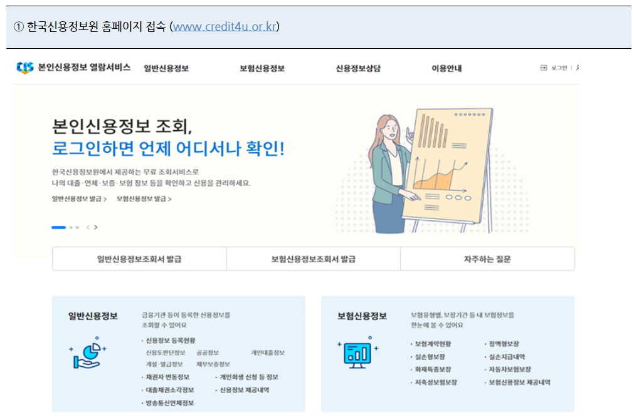Image resolution: width=634 pixels, height=420 pixels.
Task: Open 보험계약현황 item
Action: 433,344
